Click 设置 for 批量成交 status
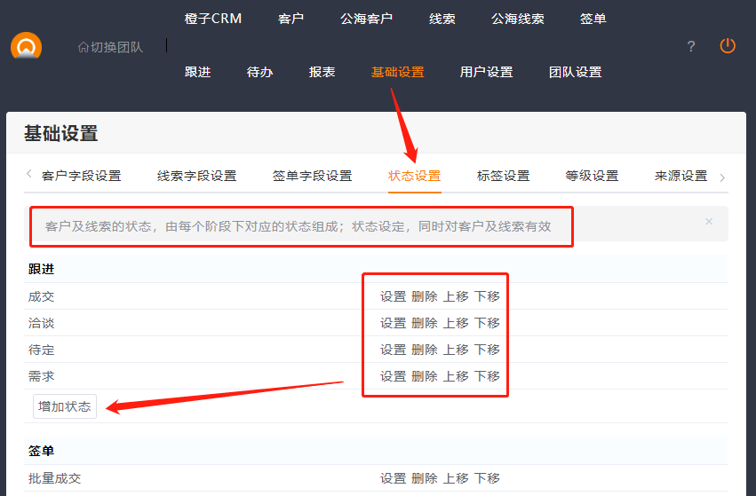756x496 pixels. [393, 478]
